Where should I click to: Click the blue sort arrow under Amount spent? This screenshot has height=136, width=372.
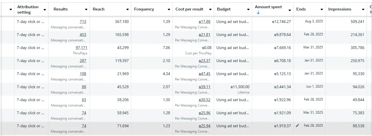pos(258,12)
